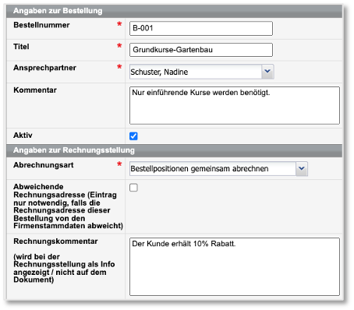The width and height of the screenshot is (354, 310).
Task: Click inside the Kommentar text area
Action: pos(235,105)
